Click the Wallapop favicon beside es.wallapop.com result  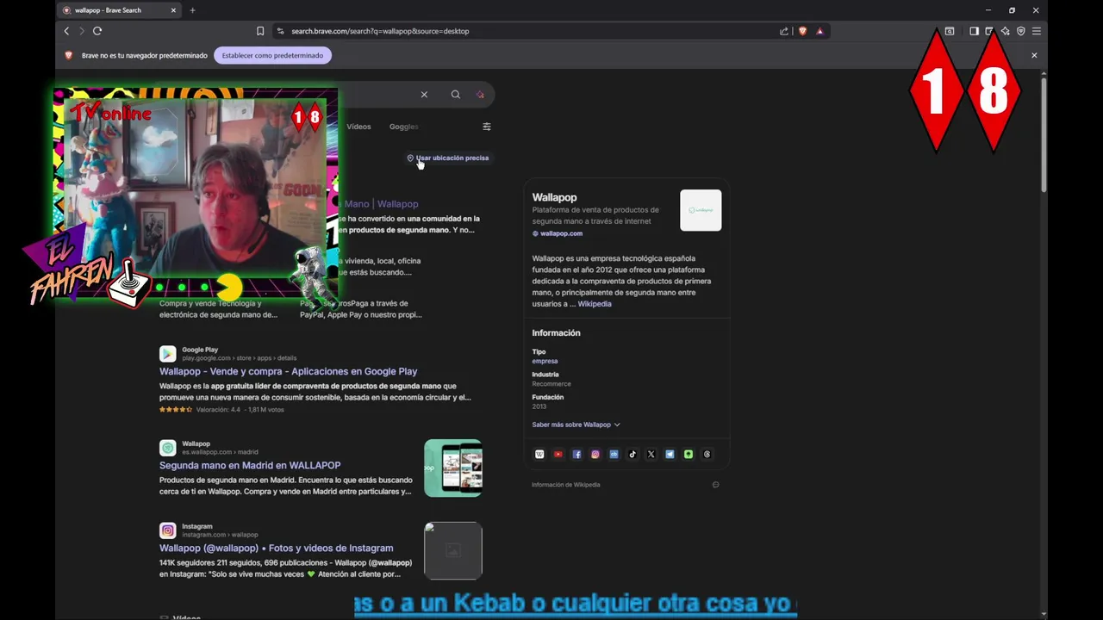167,448
